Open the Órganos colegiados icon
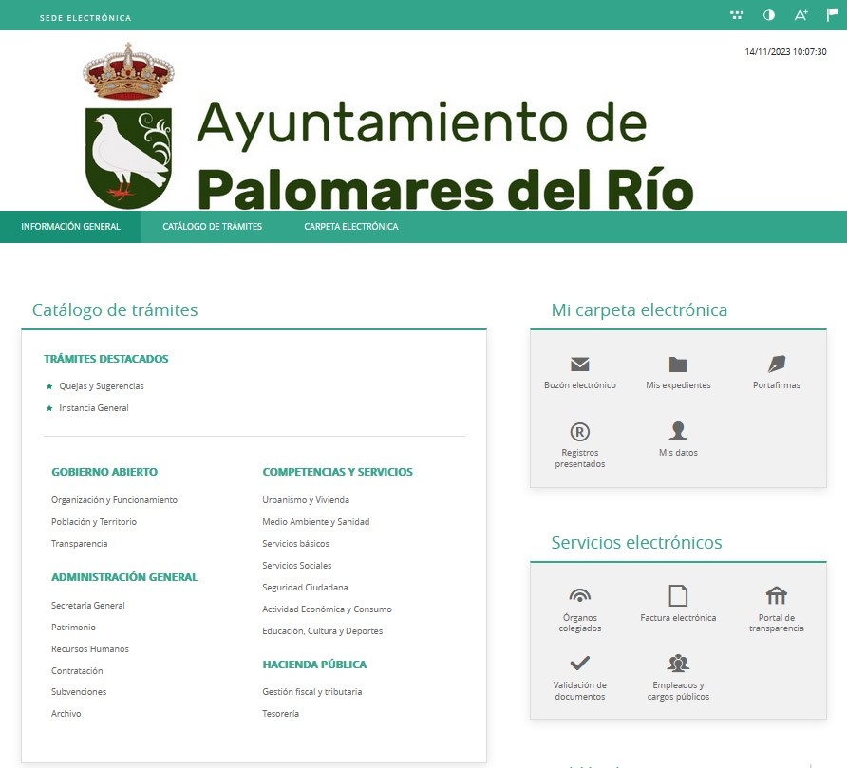The width and height of the screenshot is (847, 768). pyautogui.click(x=580, y=596)
